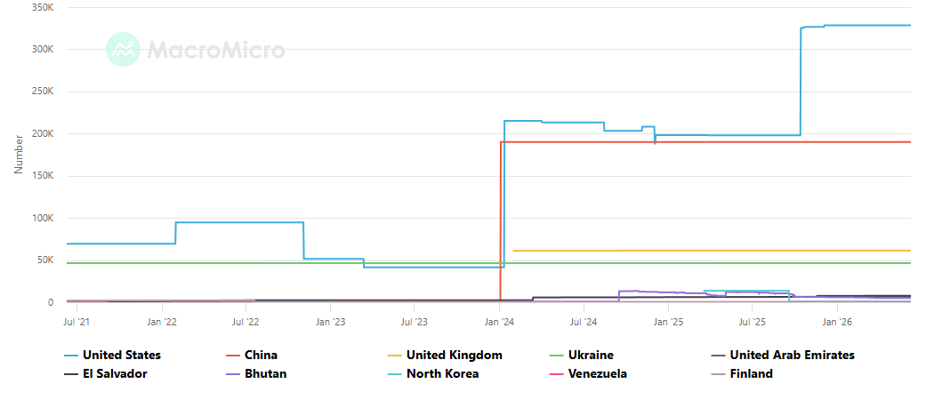
Task: Click the purple Bhutan legend color swatch
Action: pyautogui.click(x=233, y=373)
